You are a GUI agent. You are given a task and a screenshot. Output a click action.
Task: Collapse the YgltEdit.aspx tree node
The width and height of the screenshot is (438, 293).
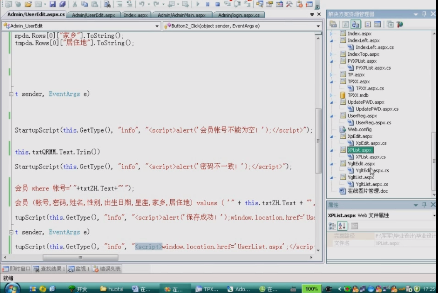pyautogui.click(x=332, y=164)
